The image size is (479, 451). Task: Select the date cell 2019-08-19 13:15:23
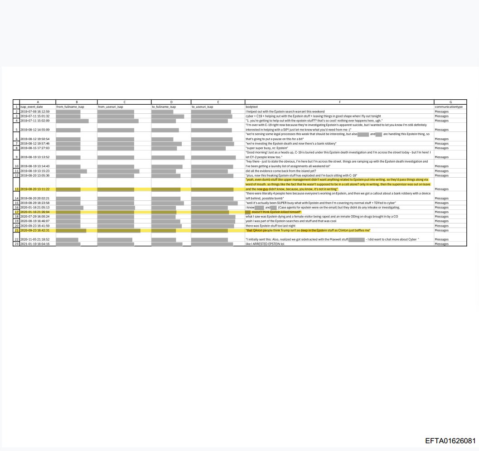point(38,171)
